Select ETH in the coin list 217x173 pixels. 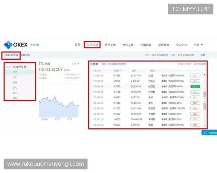pyautogui.click(x=15, y=83)
